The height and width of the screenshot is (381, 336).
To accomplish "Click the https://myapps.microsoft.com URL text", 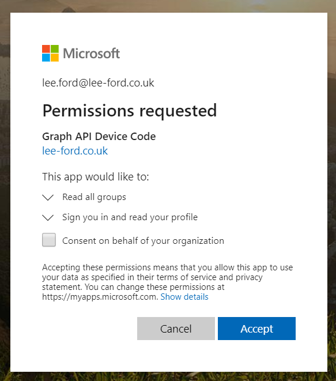I will point(99,297).
